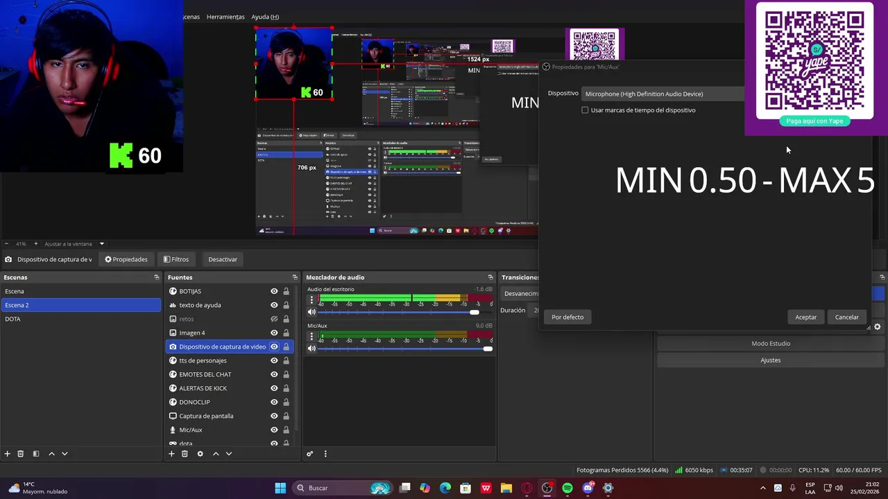Open source properties gear in Fuentes toolbar
This screenshot has height=499, width=888.
click(200, 454)
